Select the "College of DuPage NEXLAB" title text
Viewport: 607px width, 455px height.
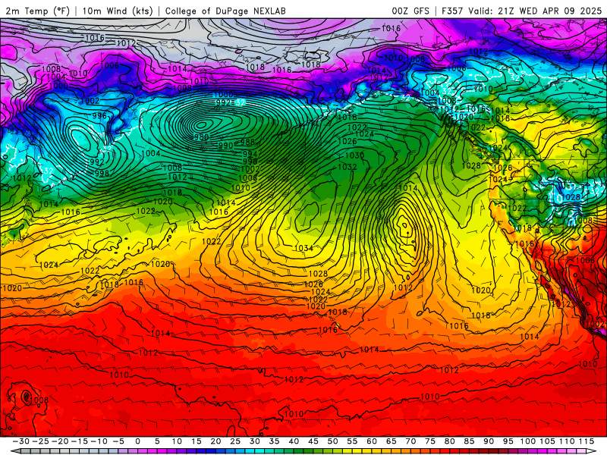(x=225, y=11)
